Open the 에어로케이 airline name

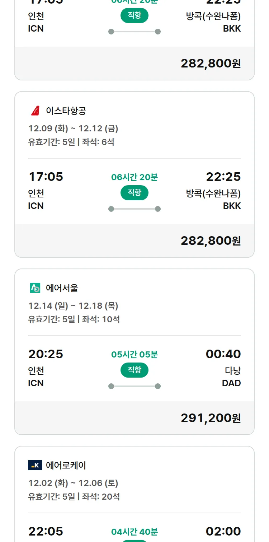point(66,466)
